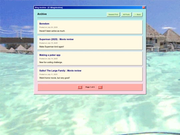Image resolution: width=180 pixels, height=135 pixels.
Task: Click the 'Page 1 of 4' indicator
Action: 90,87
